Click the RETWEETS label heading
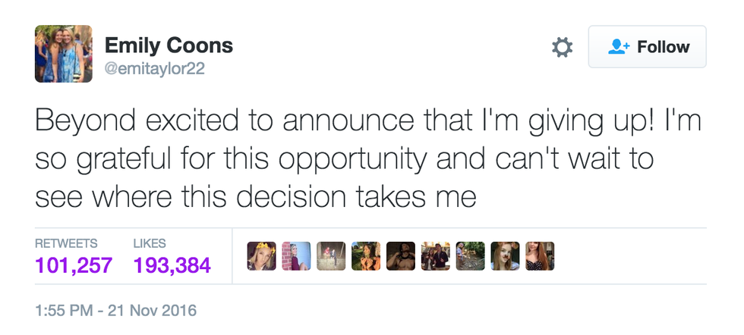744x335 pixels. (x=66, y=243)
